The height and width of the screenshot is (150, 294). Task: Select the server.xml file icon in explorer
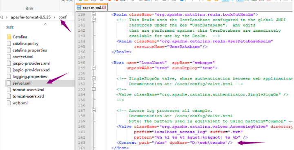9,83
